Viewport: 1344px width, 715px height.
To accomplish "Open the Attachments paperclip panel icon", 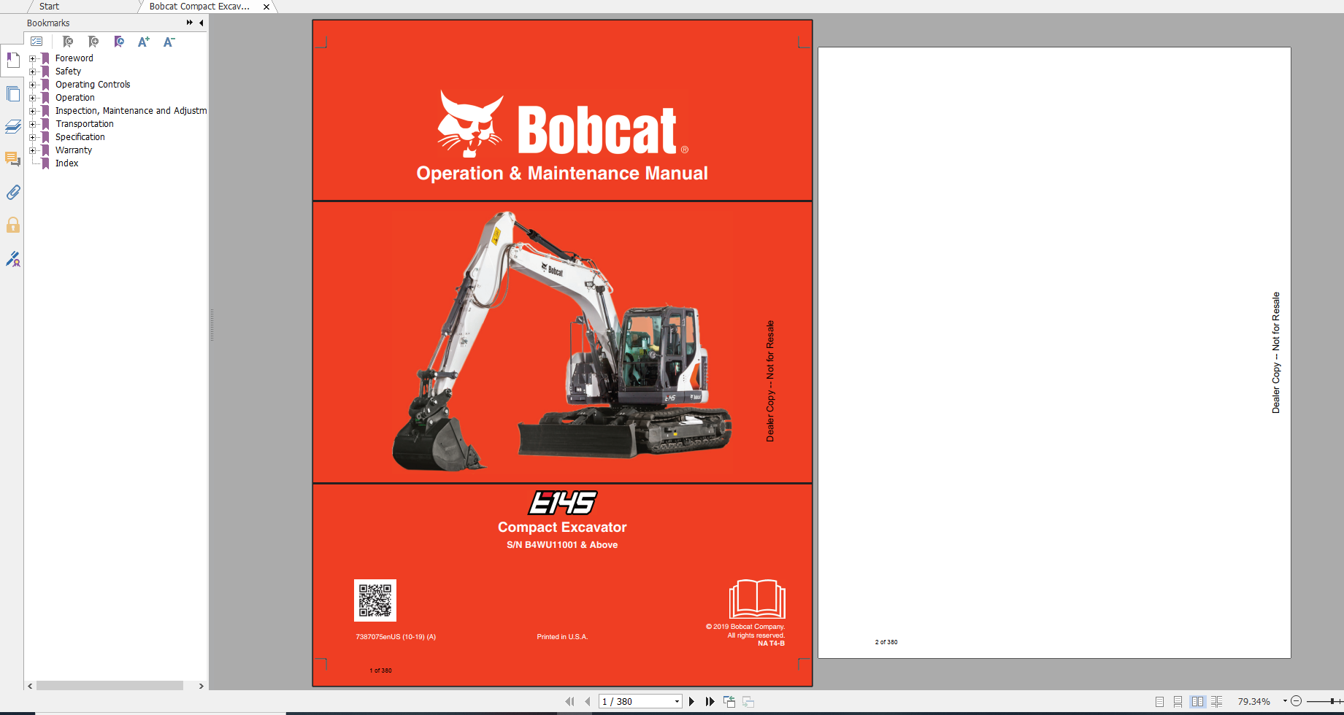I will (x=13, y=192).
